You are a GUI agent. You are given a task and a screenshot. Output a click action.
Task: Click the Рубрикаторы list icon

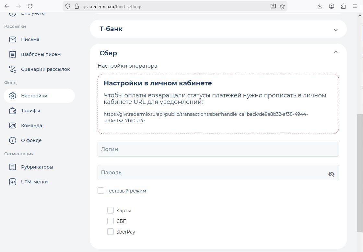(x=13, y=167)
